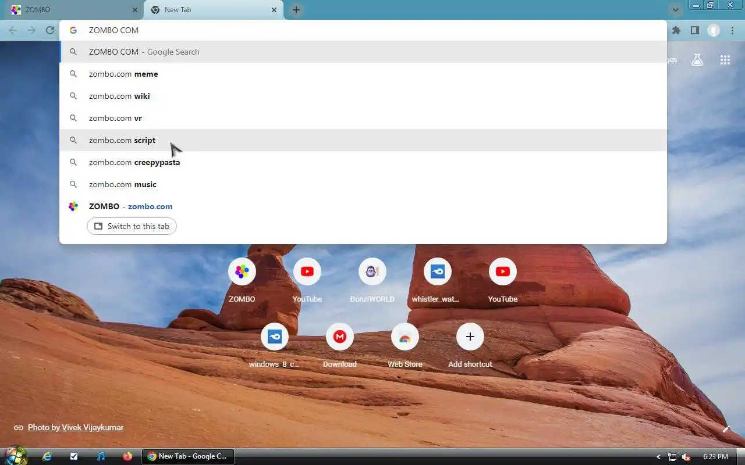Screen dimensions: 745x465
Task: Choose the zombo.com script suggestion
Action: point(363,140)
